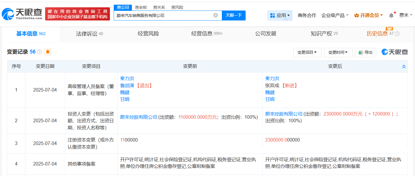The image size is (415, 176).
Task: Open the 费米 user account menu
Action: tap(406, 15)
